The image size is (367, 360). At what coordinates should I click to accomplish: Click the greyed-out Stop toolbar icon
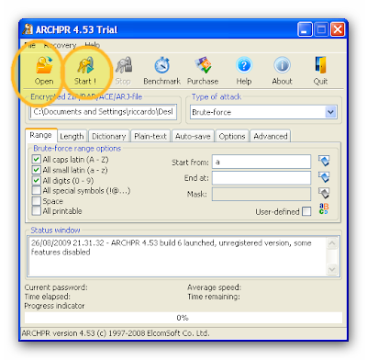click(x=123, y=71)
